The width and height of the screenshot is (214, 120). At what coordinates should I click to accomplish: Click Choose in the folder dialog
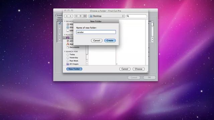138,69
